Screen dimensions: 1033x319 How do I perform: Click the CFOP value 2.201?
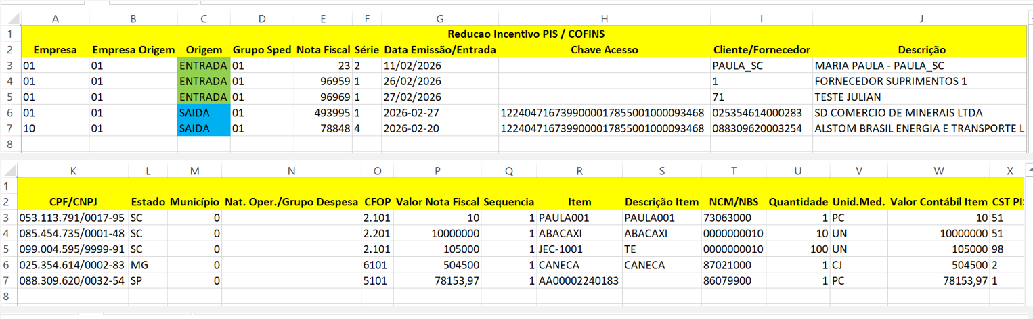pos(378,233)
